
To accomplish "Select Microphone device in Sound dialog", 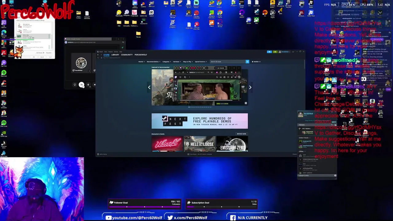I will click(x=33, y=26).
